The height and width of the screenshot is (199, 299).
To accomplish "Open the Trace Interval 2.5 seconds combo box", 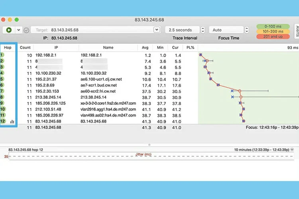I will click(x=181, y=30).
